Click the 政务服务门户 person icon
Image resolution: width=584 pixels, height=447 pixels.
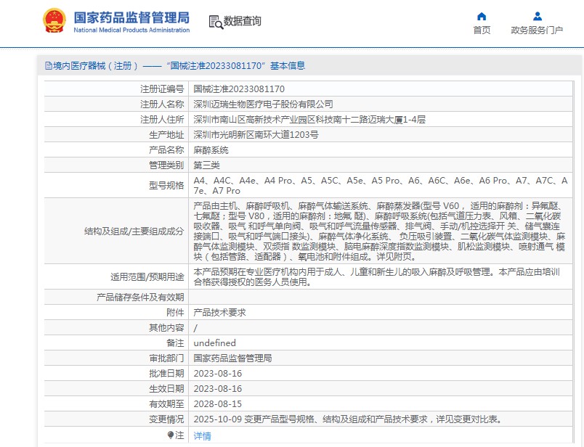tap(537, 16)
